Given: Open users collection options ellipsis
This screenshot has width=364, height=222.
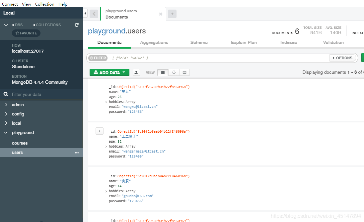Looking at the screenshot, I should point(77,153).
